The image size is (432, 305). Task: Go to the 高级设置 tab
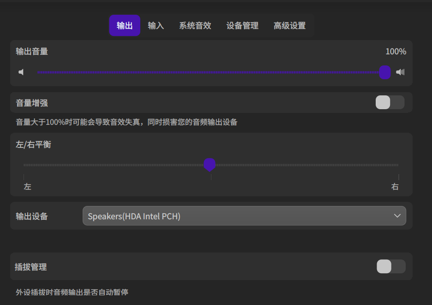point(289,25)
